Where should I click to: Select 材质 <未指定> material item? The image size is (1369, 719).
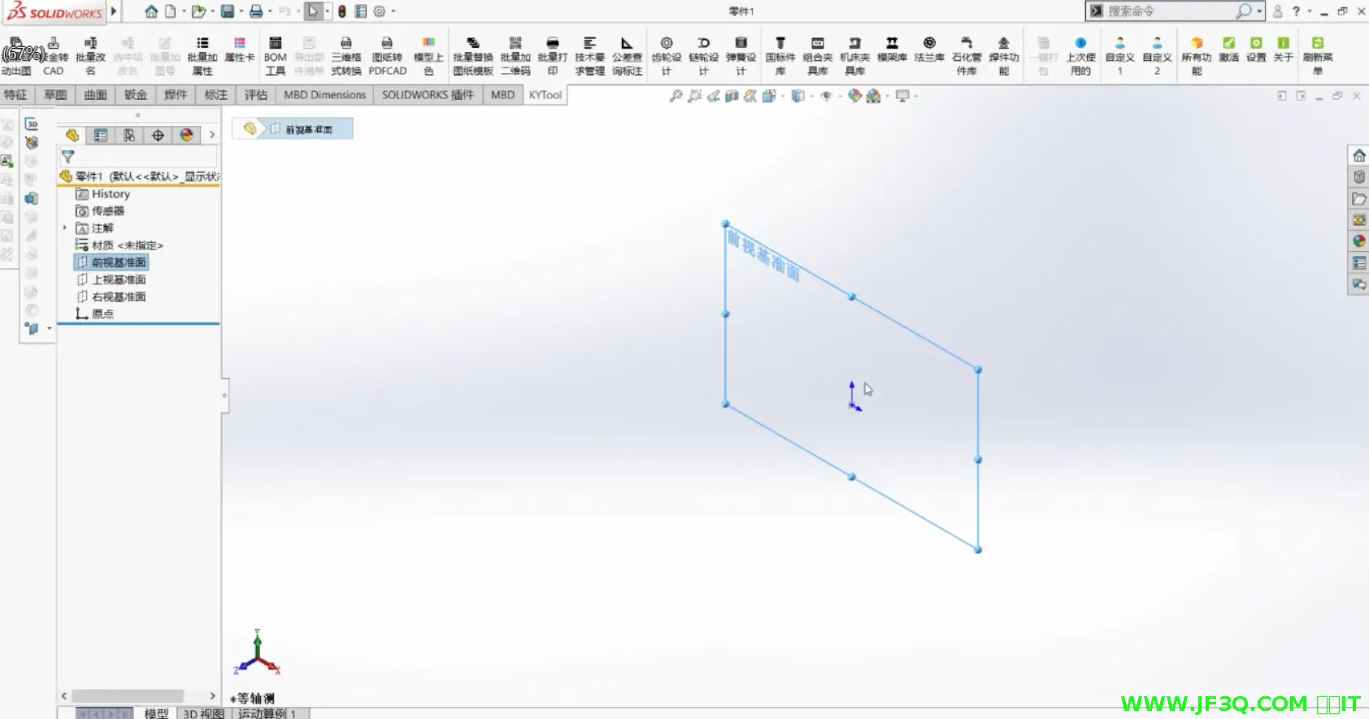coord(119,245)
